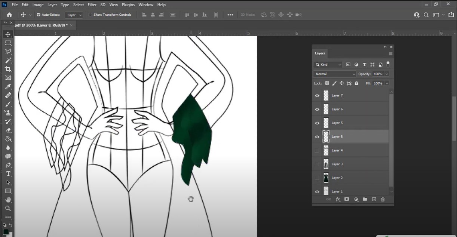This screenshot has width=457, height=237.
Task: Select the Zoom tool
Action: (x=8, y=208)
